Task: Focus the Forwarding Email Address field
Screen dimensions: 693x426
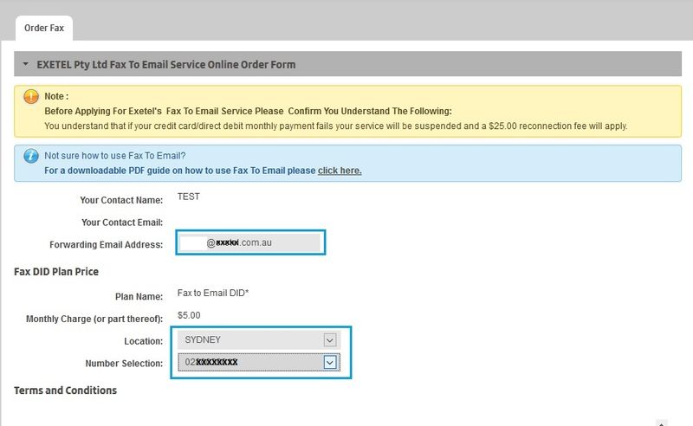Action: click(x=250, y=242)
